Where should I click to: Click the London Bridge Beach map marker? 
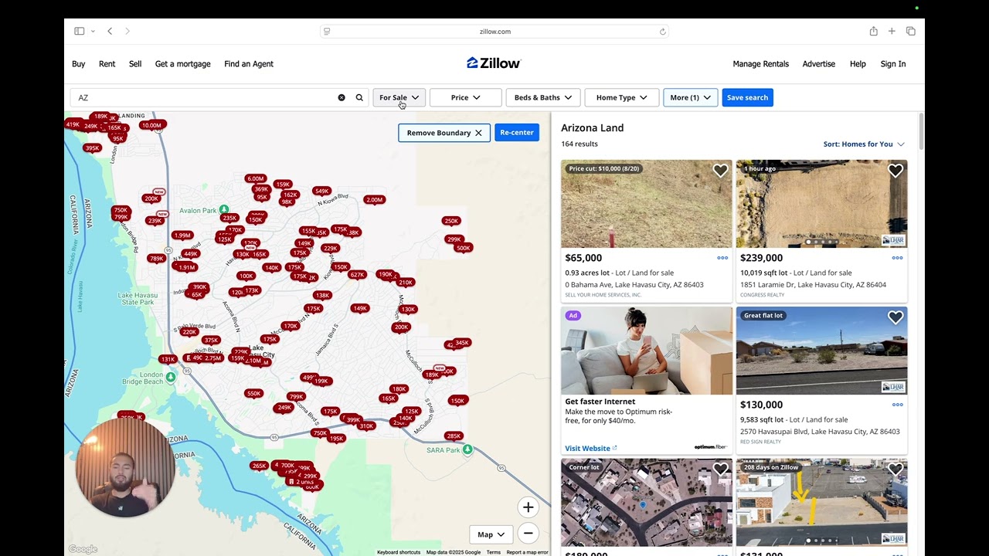pos(171,377)
